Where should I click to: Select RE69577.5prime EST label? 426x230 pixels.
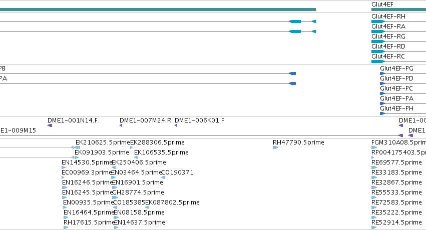point(396,162)
